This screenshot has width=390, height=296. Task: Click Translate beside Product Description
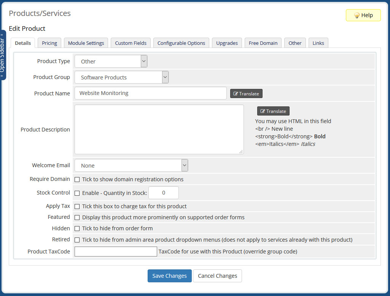point(273,111)
